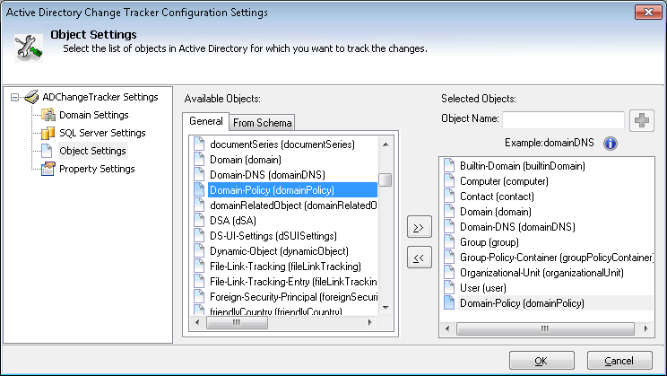This screenshot has width=667, height=376.
Task: Select Domain-DNS (domainDNS) in Selected Objects
Action: coord(517,227)
